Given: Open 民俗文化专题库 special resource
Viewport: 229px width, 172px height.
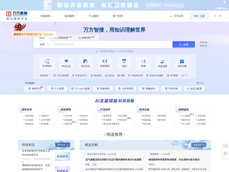Looking at the screenshot, I should [x=155, y=75].
